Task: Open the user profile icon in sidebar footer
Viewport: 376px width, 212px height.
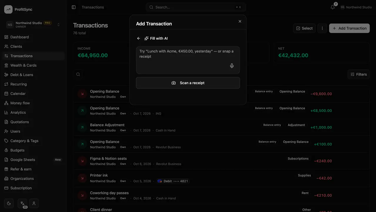Action: click(x=34, y=203)
